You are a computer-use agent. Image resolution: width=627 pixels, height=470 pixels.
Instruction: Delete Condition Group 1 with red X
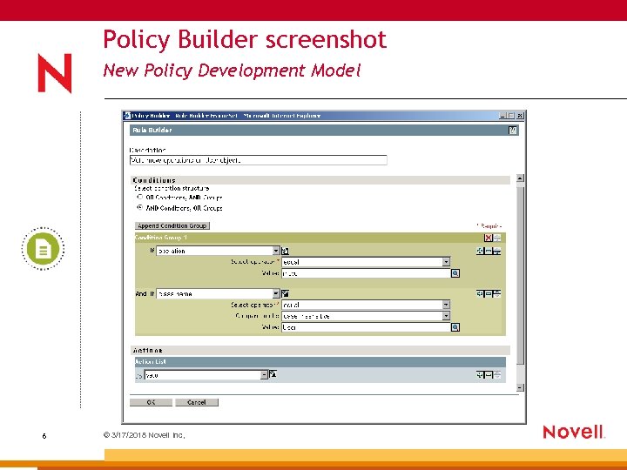point(489,238)
